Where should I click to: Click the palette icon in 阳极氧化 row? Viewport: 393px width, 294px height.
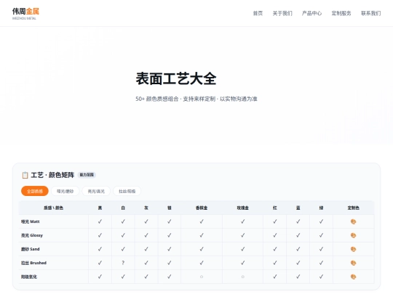354,277
